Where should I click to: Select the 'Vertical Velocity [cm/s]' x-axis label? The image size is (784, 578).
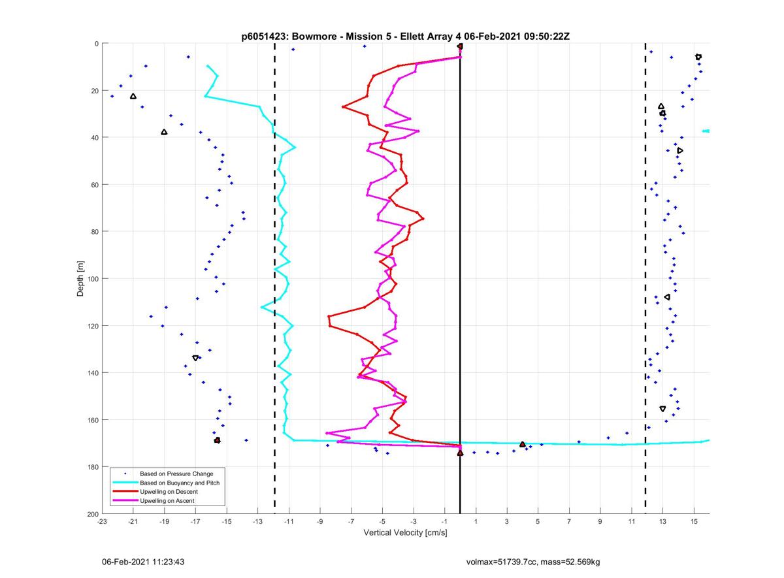coord(405,533)
